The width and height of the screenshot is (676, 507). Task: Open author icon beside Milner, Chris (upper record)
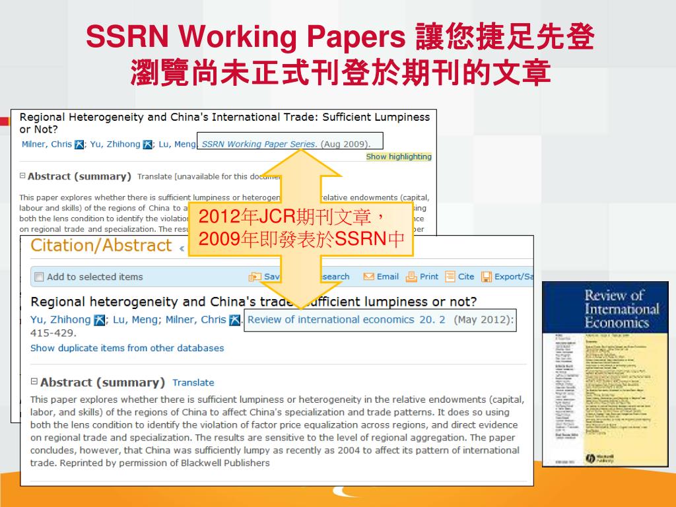coord(79,145)
